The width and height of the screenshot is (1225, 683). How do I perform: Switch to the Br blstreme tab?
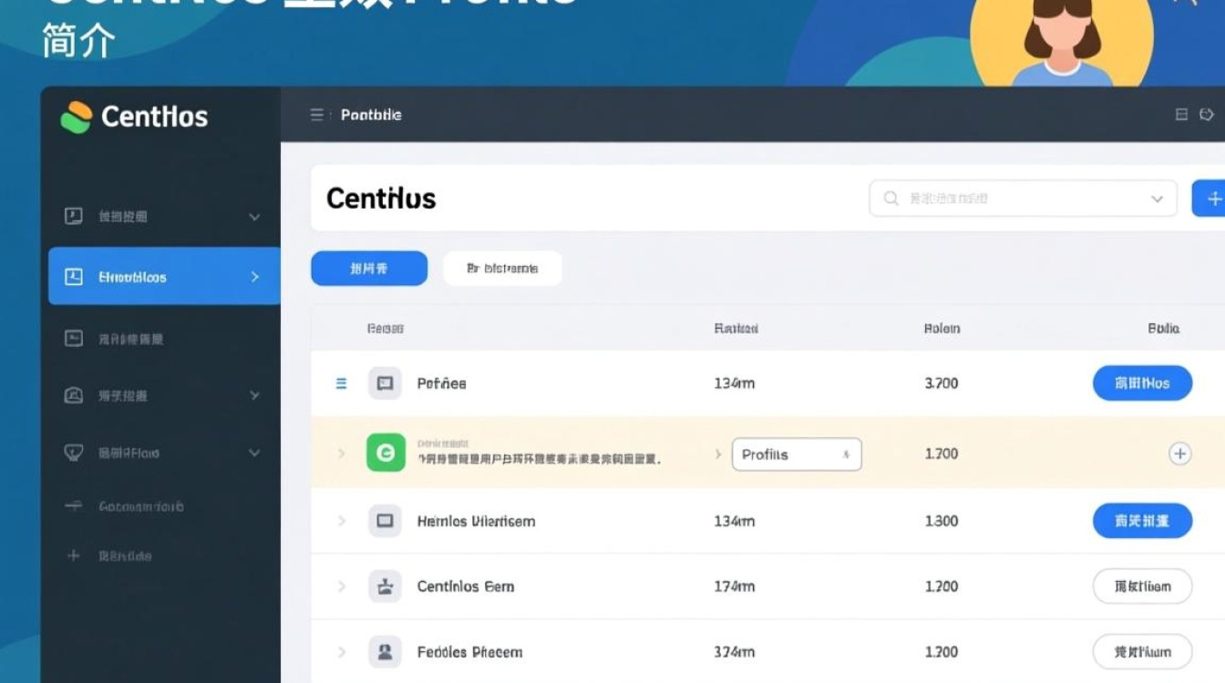click(x=502, y=269)
